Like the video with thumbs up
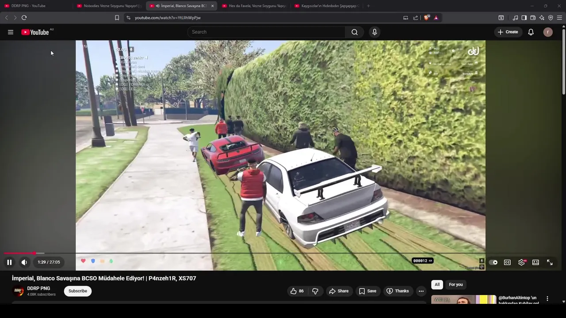The image size is (566, 318). (x=297, y=291)
